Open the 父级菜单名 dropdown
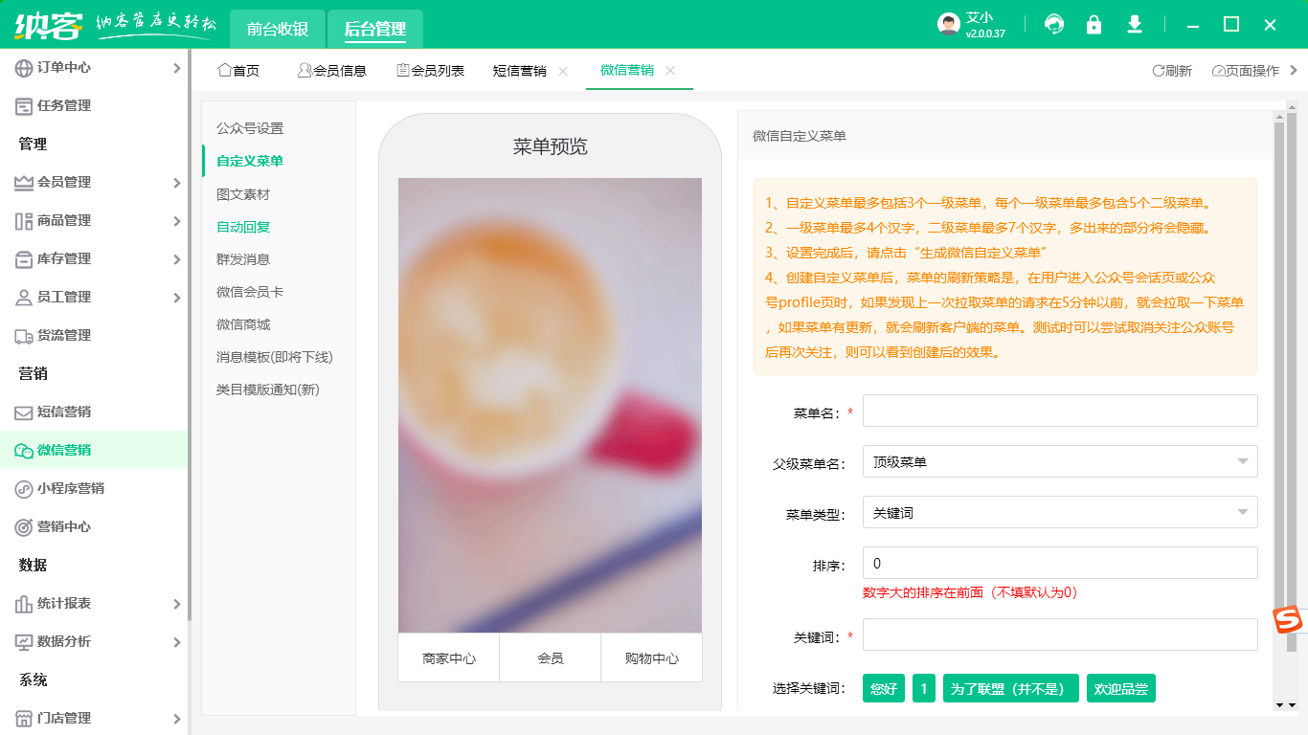 [x=1059, y=462]
